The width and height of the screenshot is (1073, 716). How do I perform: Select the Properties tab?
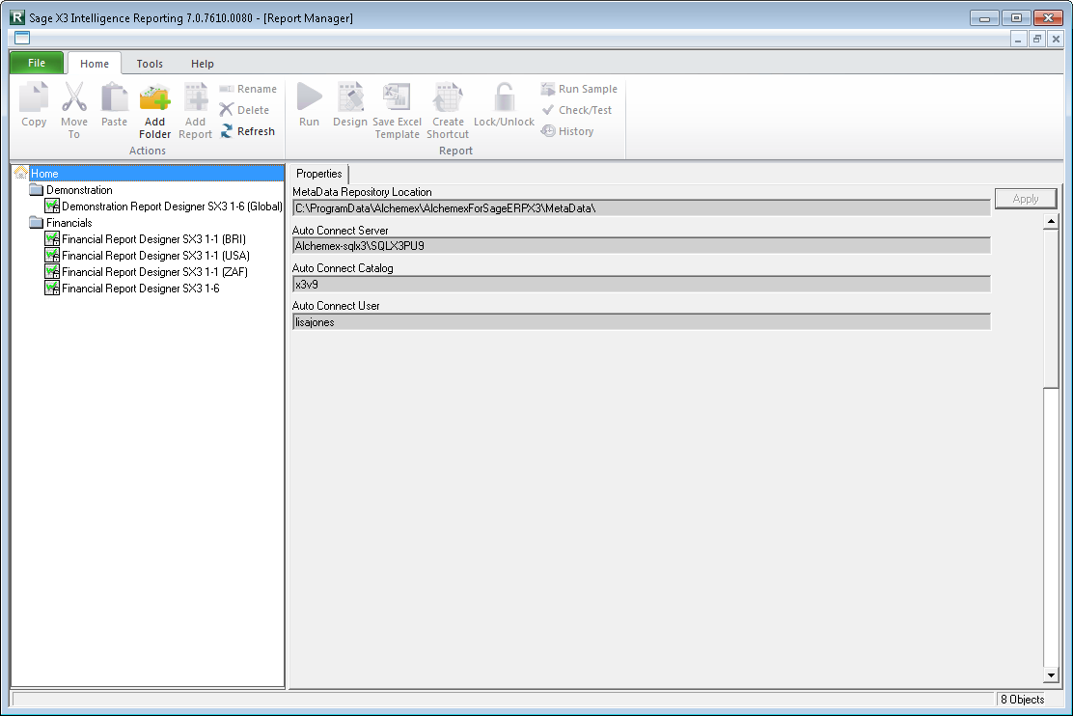click(318, 174)
